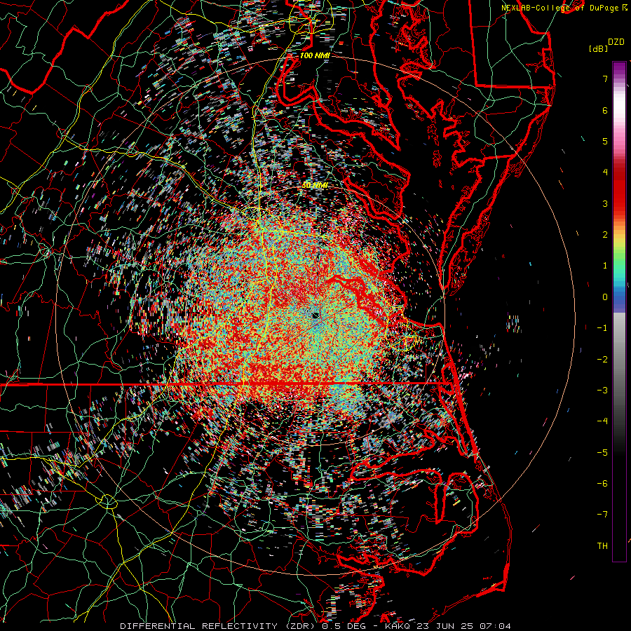The image size is (631, 631).
Task: Click the [dB] unit label
Action: [598, 48]
